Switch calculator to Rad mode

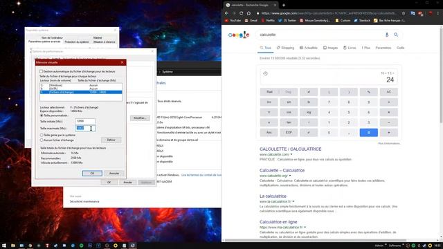tap(269, 92)
